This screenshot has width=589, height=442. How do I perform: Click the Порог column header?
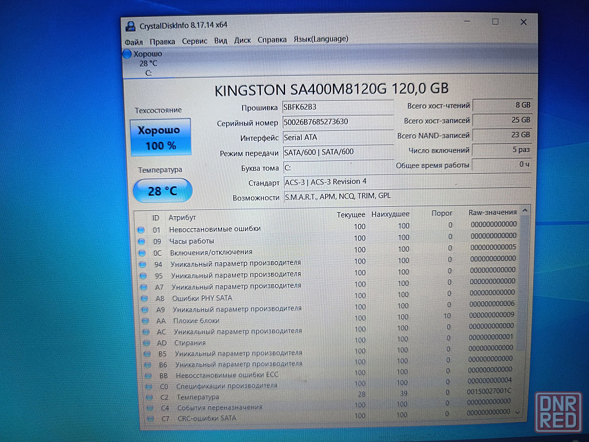(x=442, y=213)
